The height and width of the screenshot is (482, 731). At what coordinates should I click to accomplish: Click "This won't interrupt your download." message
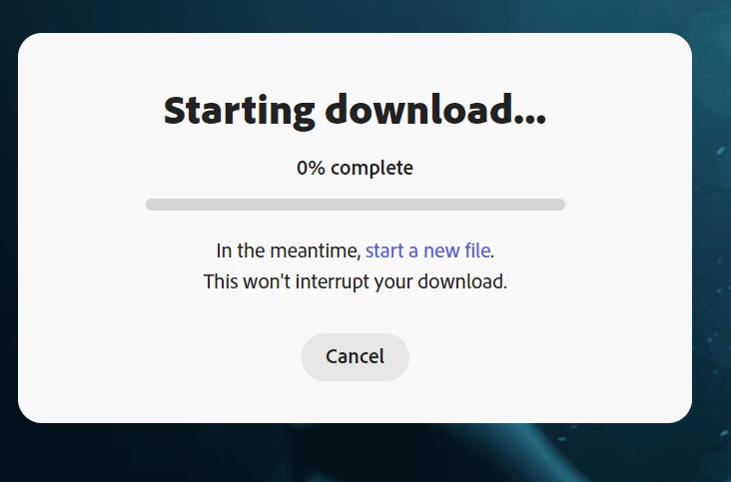[356, 281]
